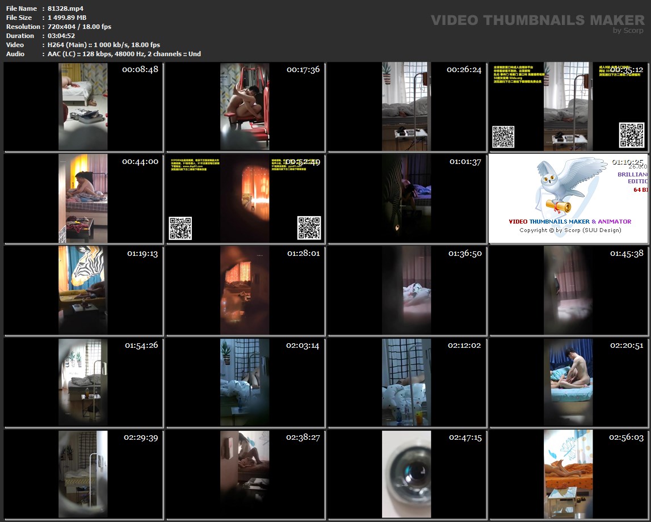The image size is (651, 522).
Task: Click the right QR code in the 00:52:49 thumbnail
Action: tap(309, 228)
